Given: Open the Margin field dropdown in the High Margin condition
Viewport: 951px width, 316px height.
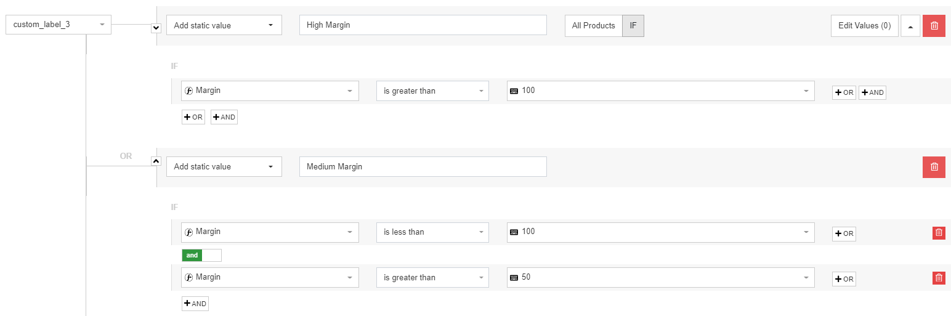Looking at the screenshot, I should tap(270, 91).
